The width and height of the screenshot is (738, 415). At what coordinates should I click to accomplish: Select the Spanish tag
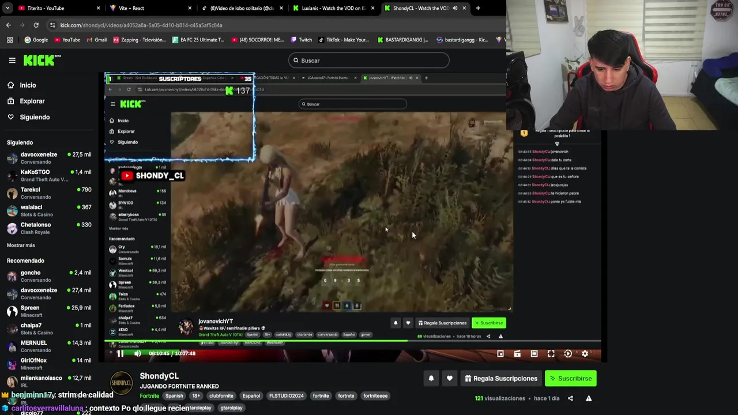click(174, 396)
